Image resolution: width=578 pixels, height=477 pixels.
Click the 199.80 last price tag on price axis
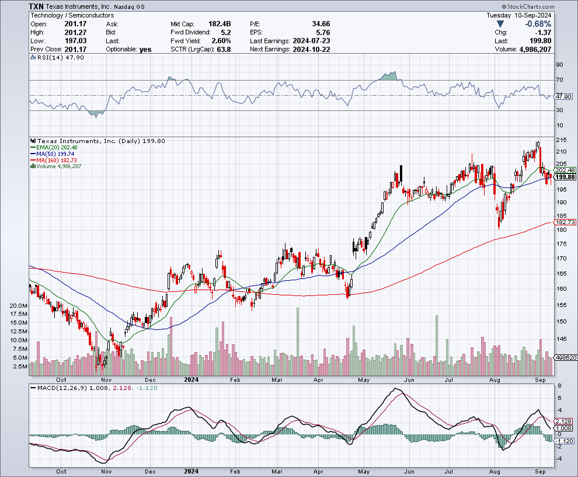tap(565, 177)
